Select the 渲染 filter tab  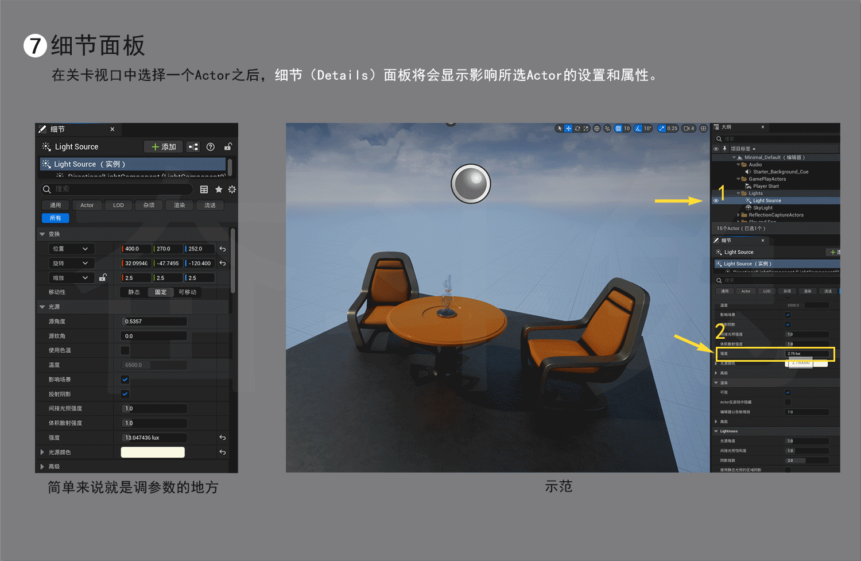click(x=180, y=205)
